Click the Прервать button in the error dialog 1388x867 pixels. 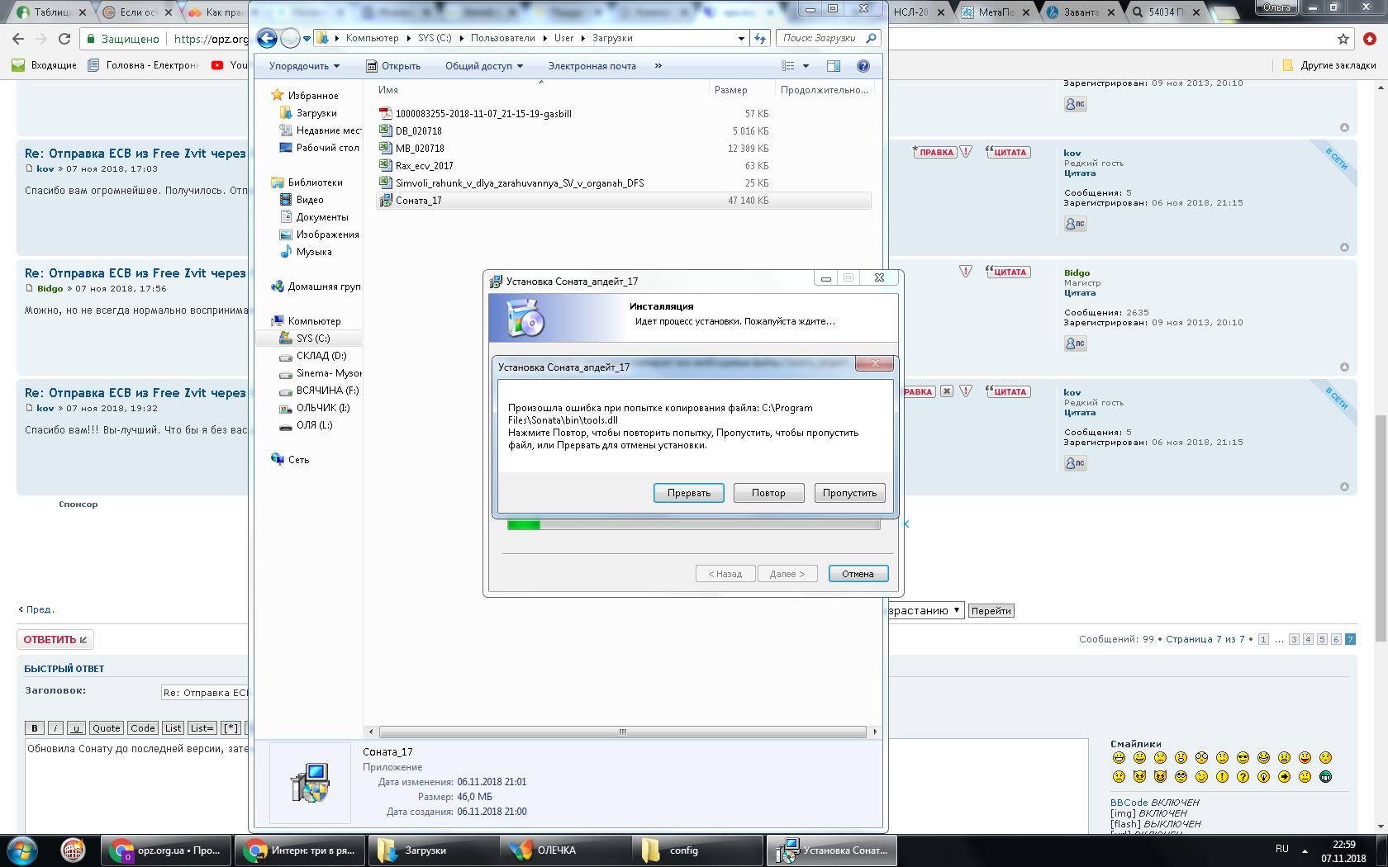[689, 493]
